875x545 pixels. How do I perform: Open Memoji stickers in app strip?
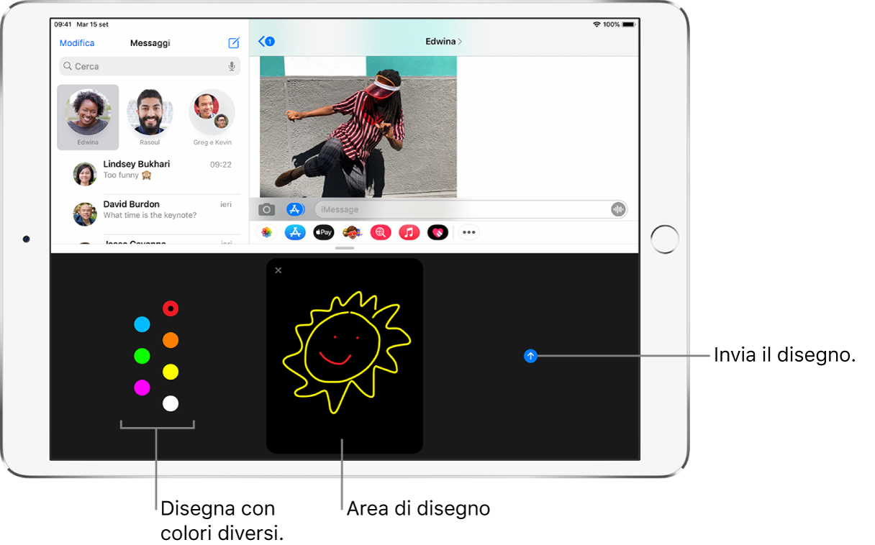click(352, 232)
